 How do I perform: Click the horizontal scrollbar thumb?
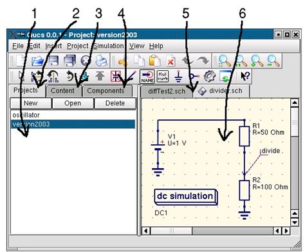172,231
